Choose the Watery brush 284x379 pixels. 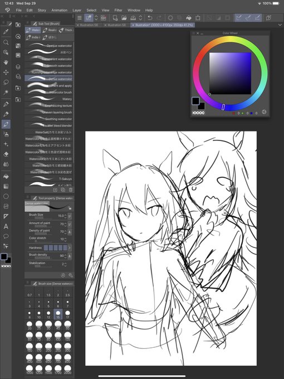tap(48, 99)
